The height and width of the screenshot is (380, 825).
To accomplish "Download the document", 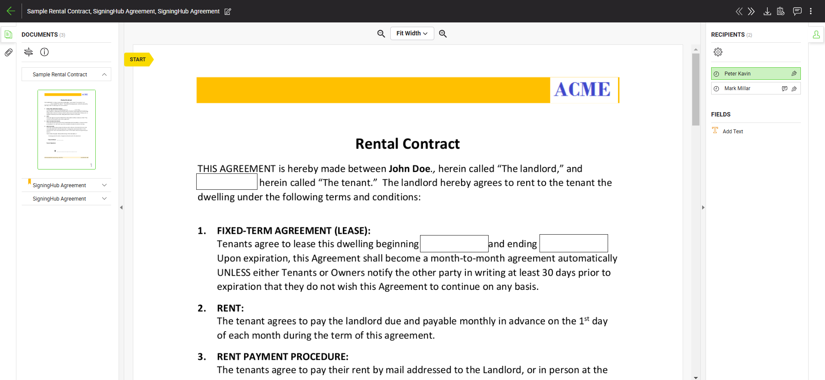I will click(767, 12).
